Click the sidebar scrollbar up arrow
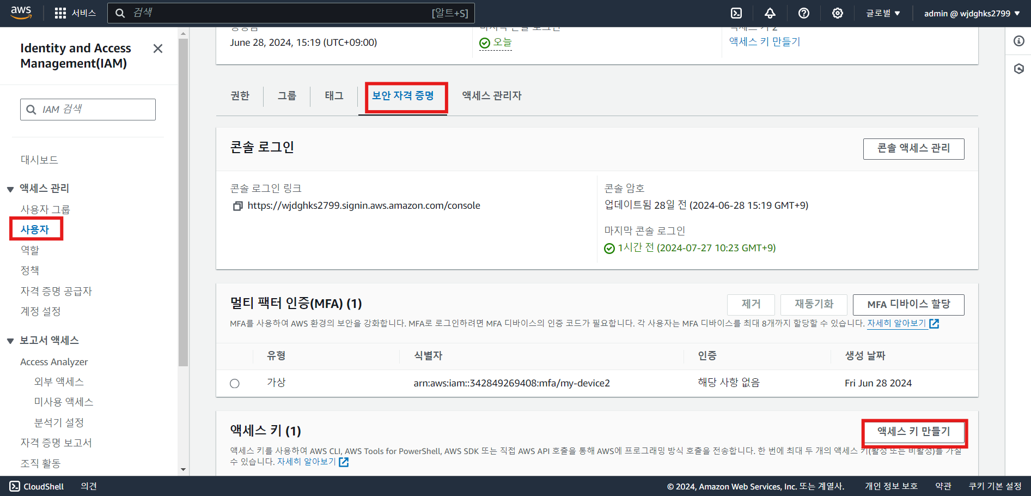 183,34
